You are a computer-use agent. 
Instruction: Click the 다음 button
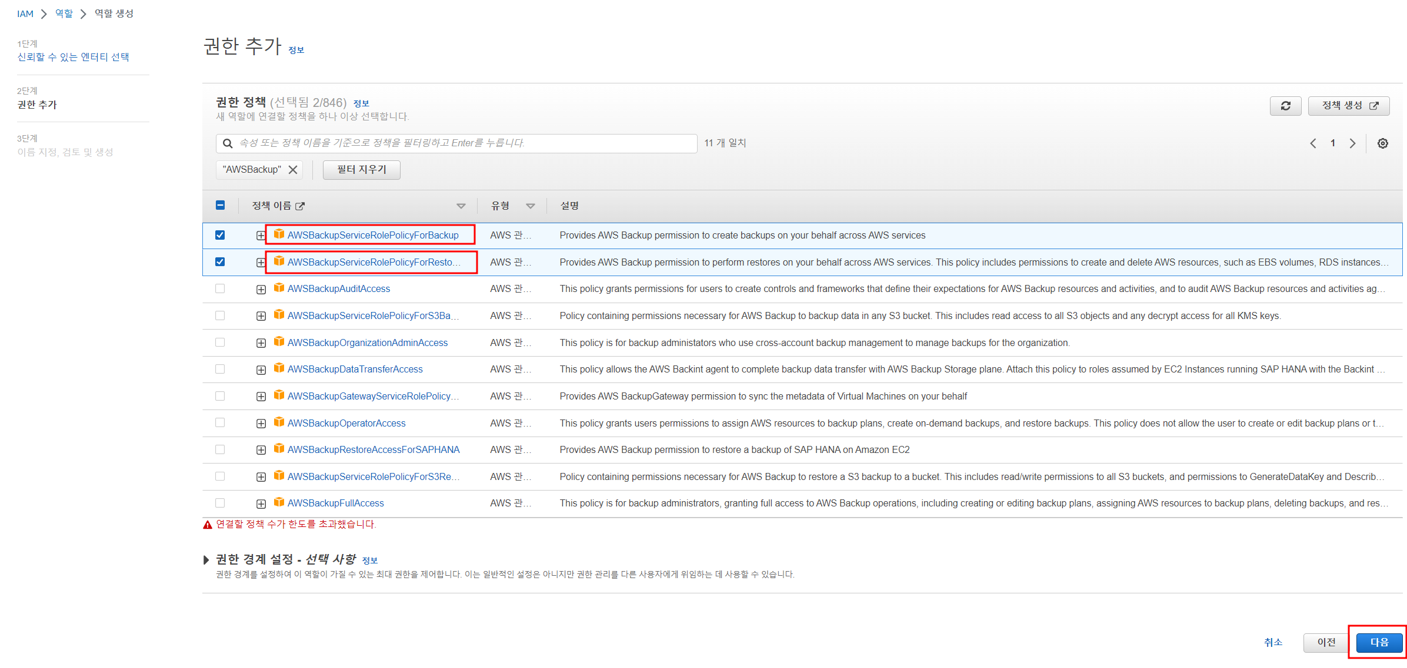[x=1379, y=642]
